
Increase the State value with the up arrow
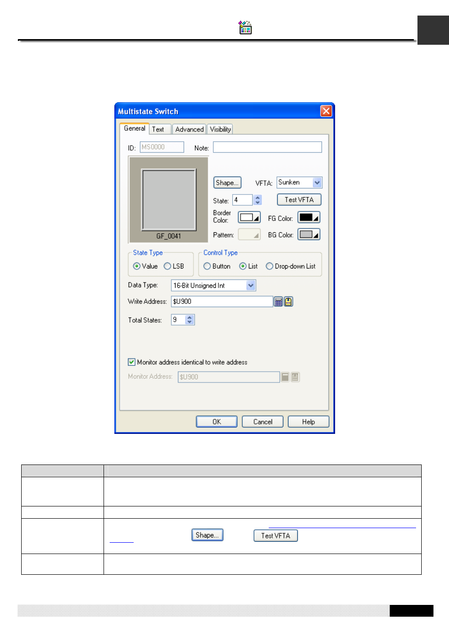(257, 198)
